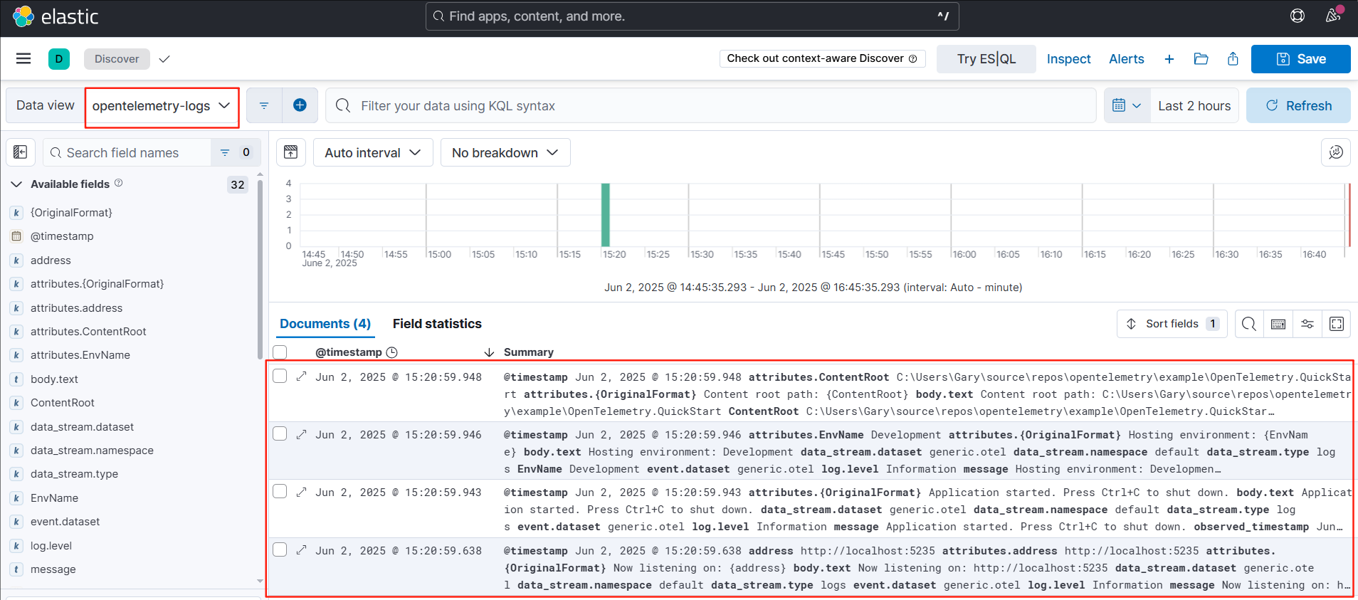Click the timestamp sort descending arrow
Screen dimensions: 1358x600
click(489, 352)
